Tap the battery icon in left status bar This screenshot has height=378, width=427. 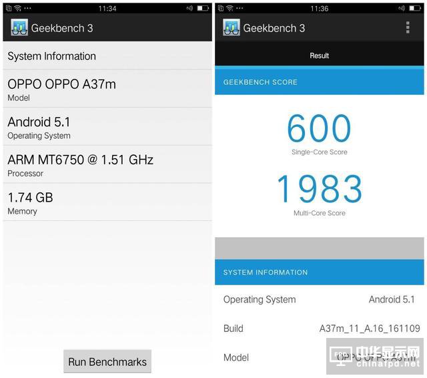[203, 9]
